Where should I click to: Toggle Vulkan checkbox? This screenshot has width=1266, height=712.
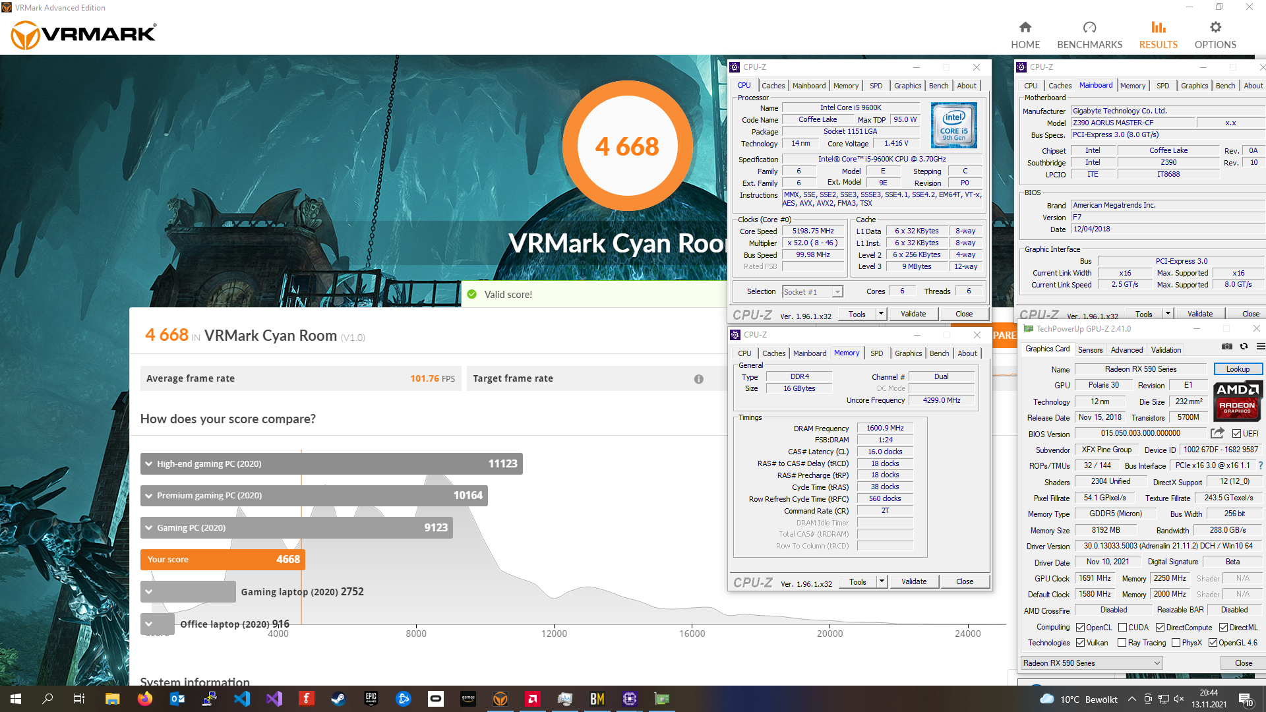coord(1080,642)
